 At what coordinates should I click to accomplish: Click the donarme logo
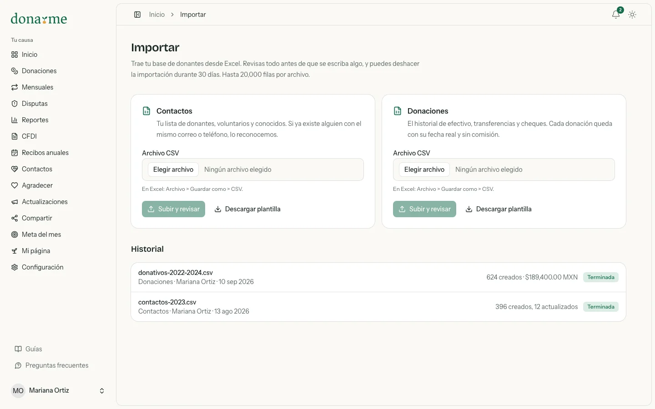(x=39, y=19)
